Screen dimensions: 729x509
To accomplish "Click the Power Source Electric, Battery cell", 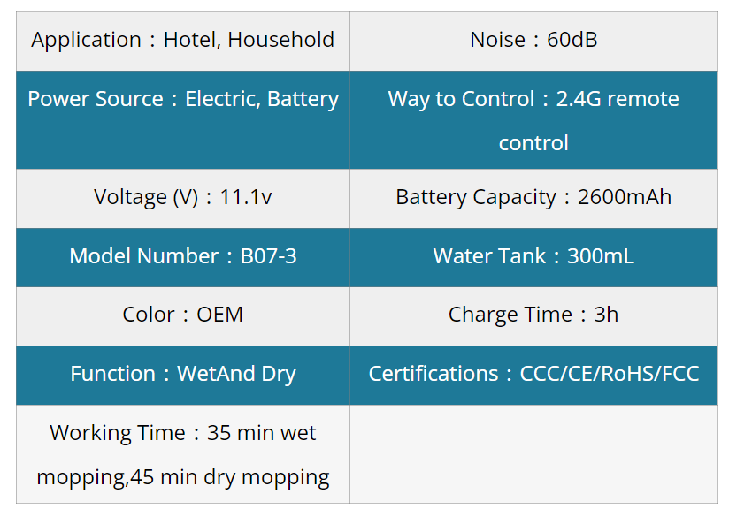I will coord(183,120).
